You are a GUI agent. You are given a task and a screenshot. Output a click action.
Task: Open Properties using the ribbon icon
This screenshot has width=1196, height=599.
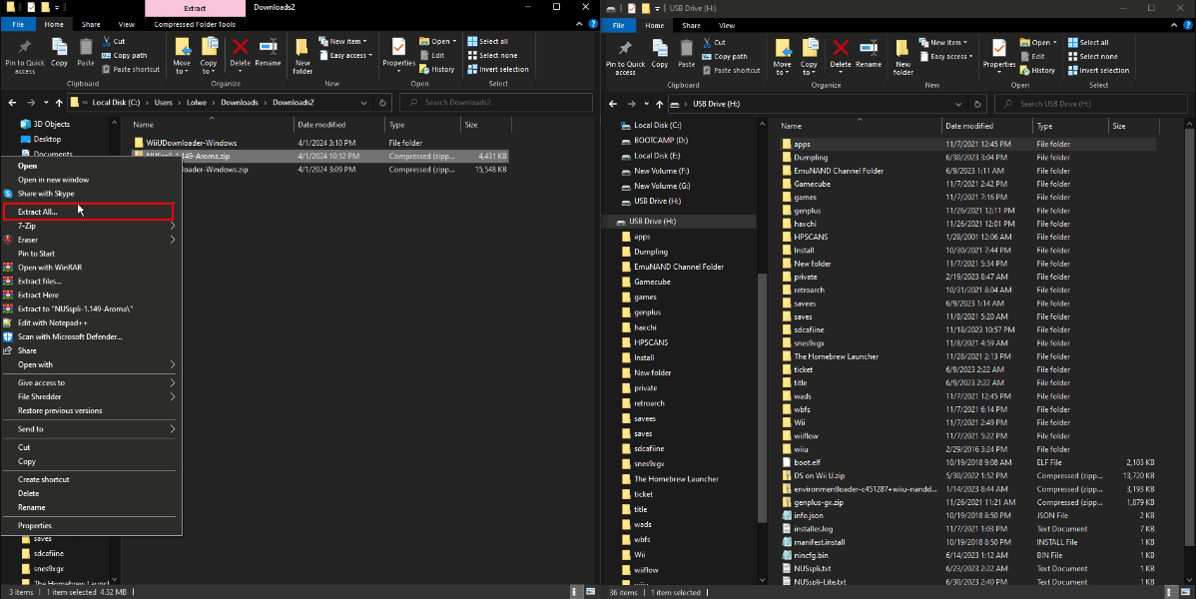click(398, 50)
